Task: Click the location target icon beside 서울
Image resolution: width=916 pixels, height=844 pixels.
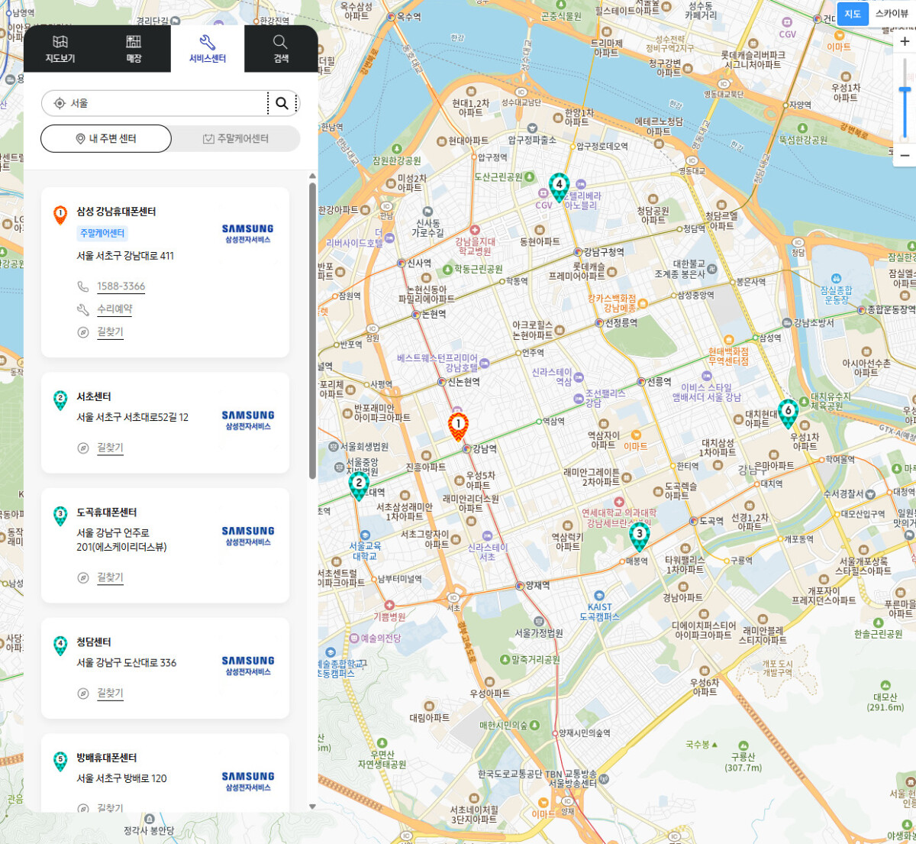Action: 60,103
